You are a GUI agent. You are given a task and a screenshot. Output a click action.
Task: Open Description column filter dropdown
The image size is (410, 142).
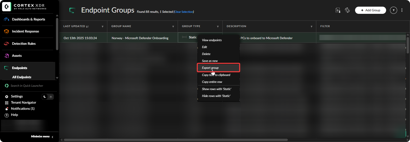311,27
